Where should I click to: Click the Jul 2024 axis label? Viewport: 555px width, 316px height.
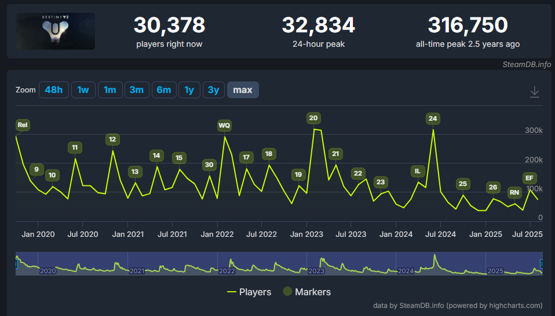coord(440,235)
